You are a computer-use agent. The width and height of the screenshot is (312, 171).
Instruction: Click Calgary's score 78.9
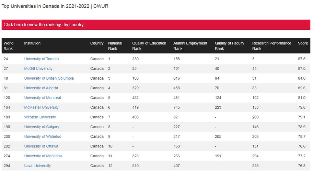(302, 127)
